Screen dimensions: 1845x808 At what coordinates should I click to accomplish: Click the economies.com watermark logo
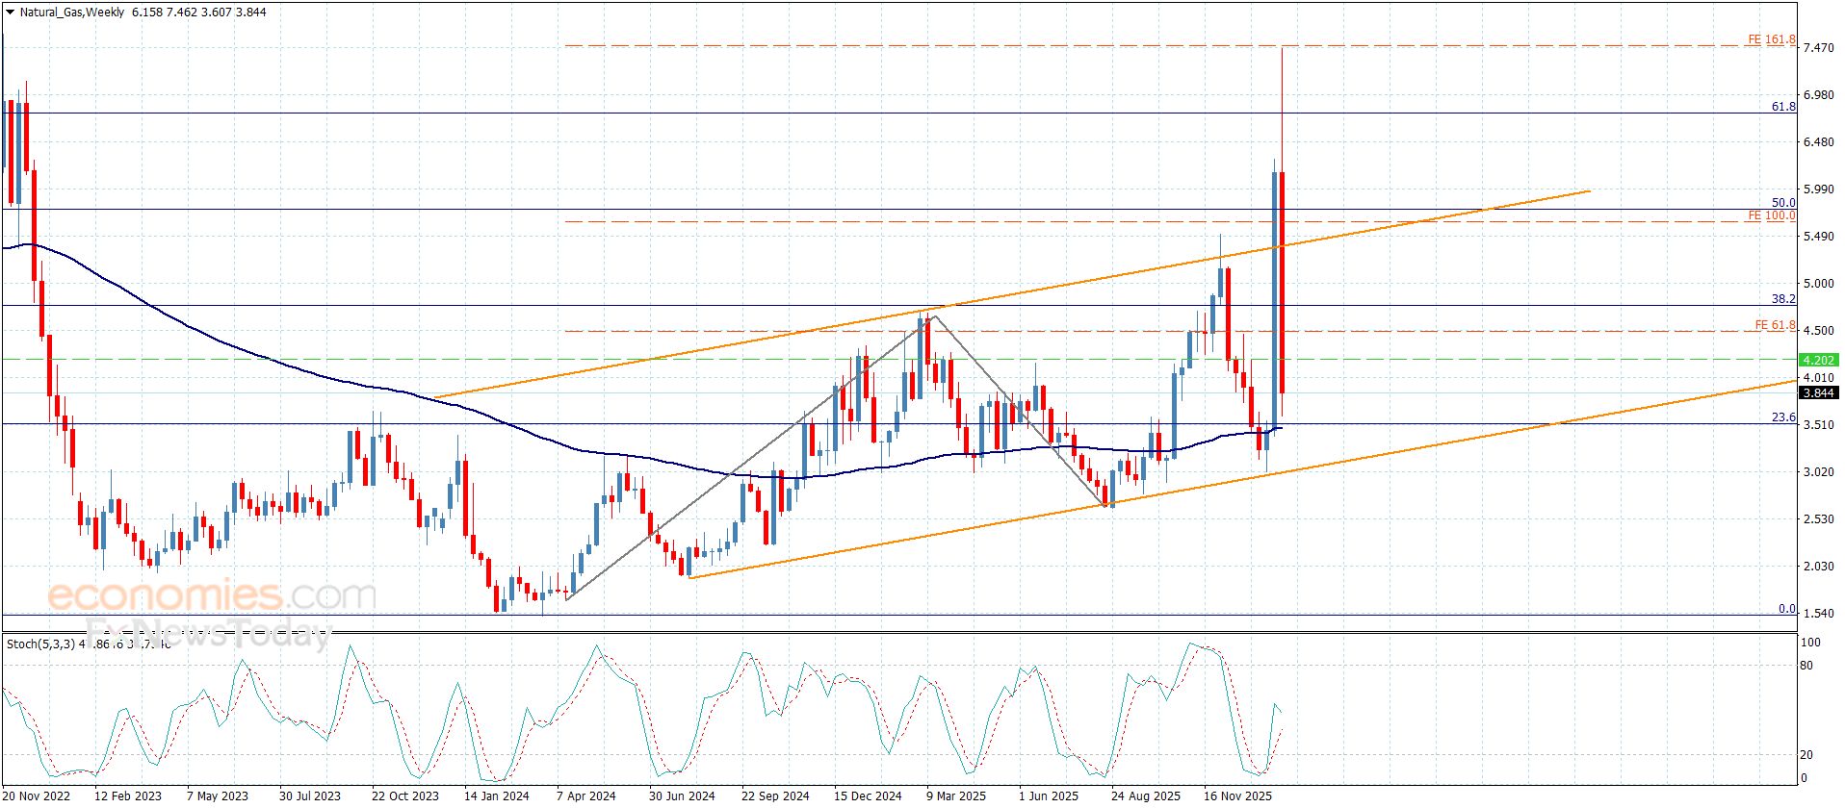[x=212, y=596]
